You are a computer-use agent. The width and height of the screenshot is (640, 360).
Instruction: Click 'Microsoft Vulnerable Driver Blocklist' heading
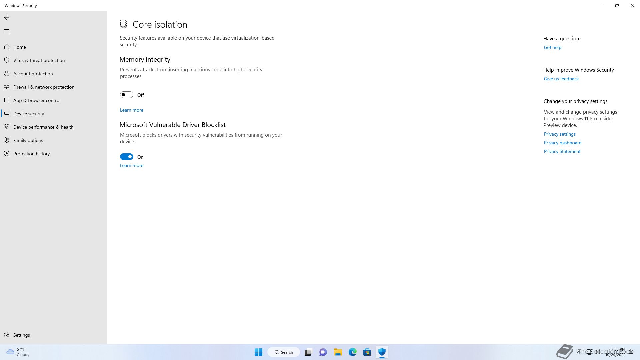(172, 125)
